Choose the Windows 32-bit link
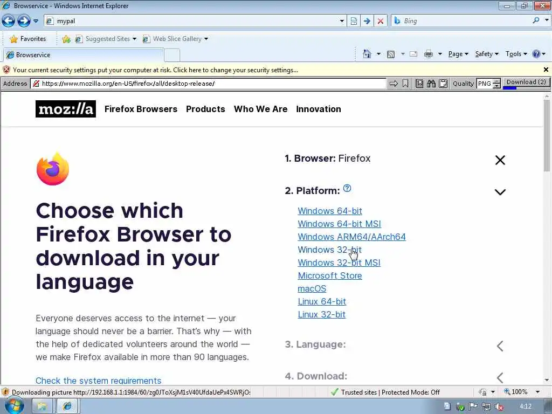The image size is (552, 414). pos(329,250)
